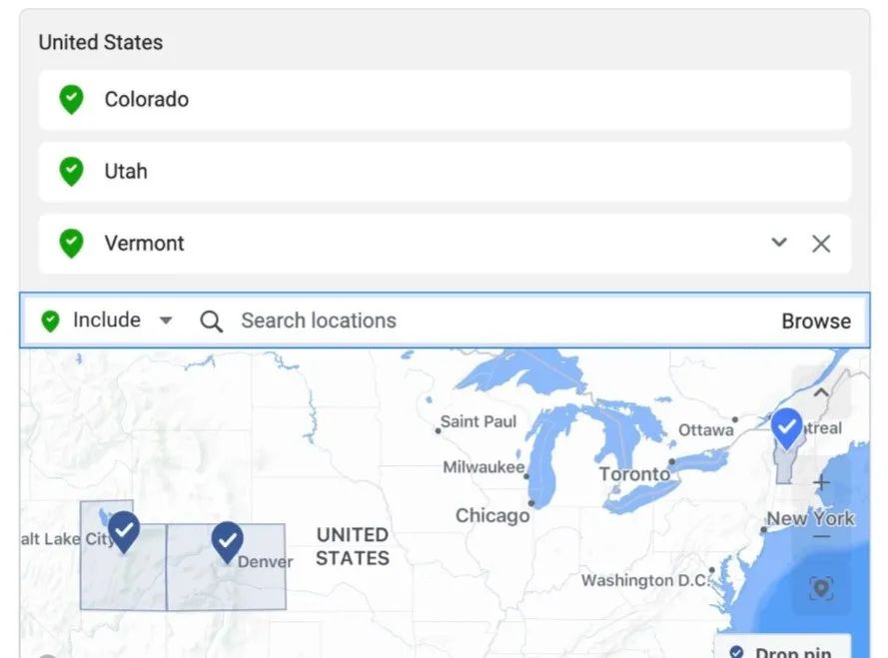888x658 pixels.
Task: Click the green pin icon beside Utah
Action: [x=71, y=172]
